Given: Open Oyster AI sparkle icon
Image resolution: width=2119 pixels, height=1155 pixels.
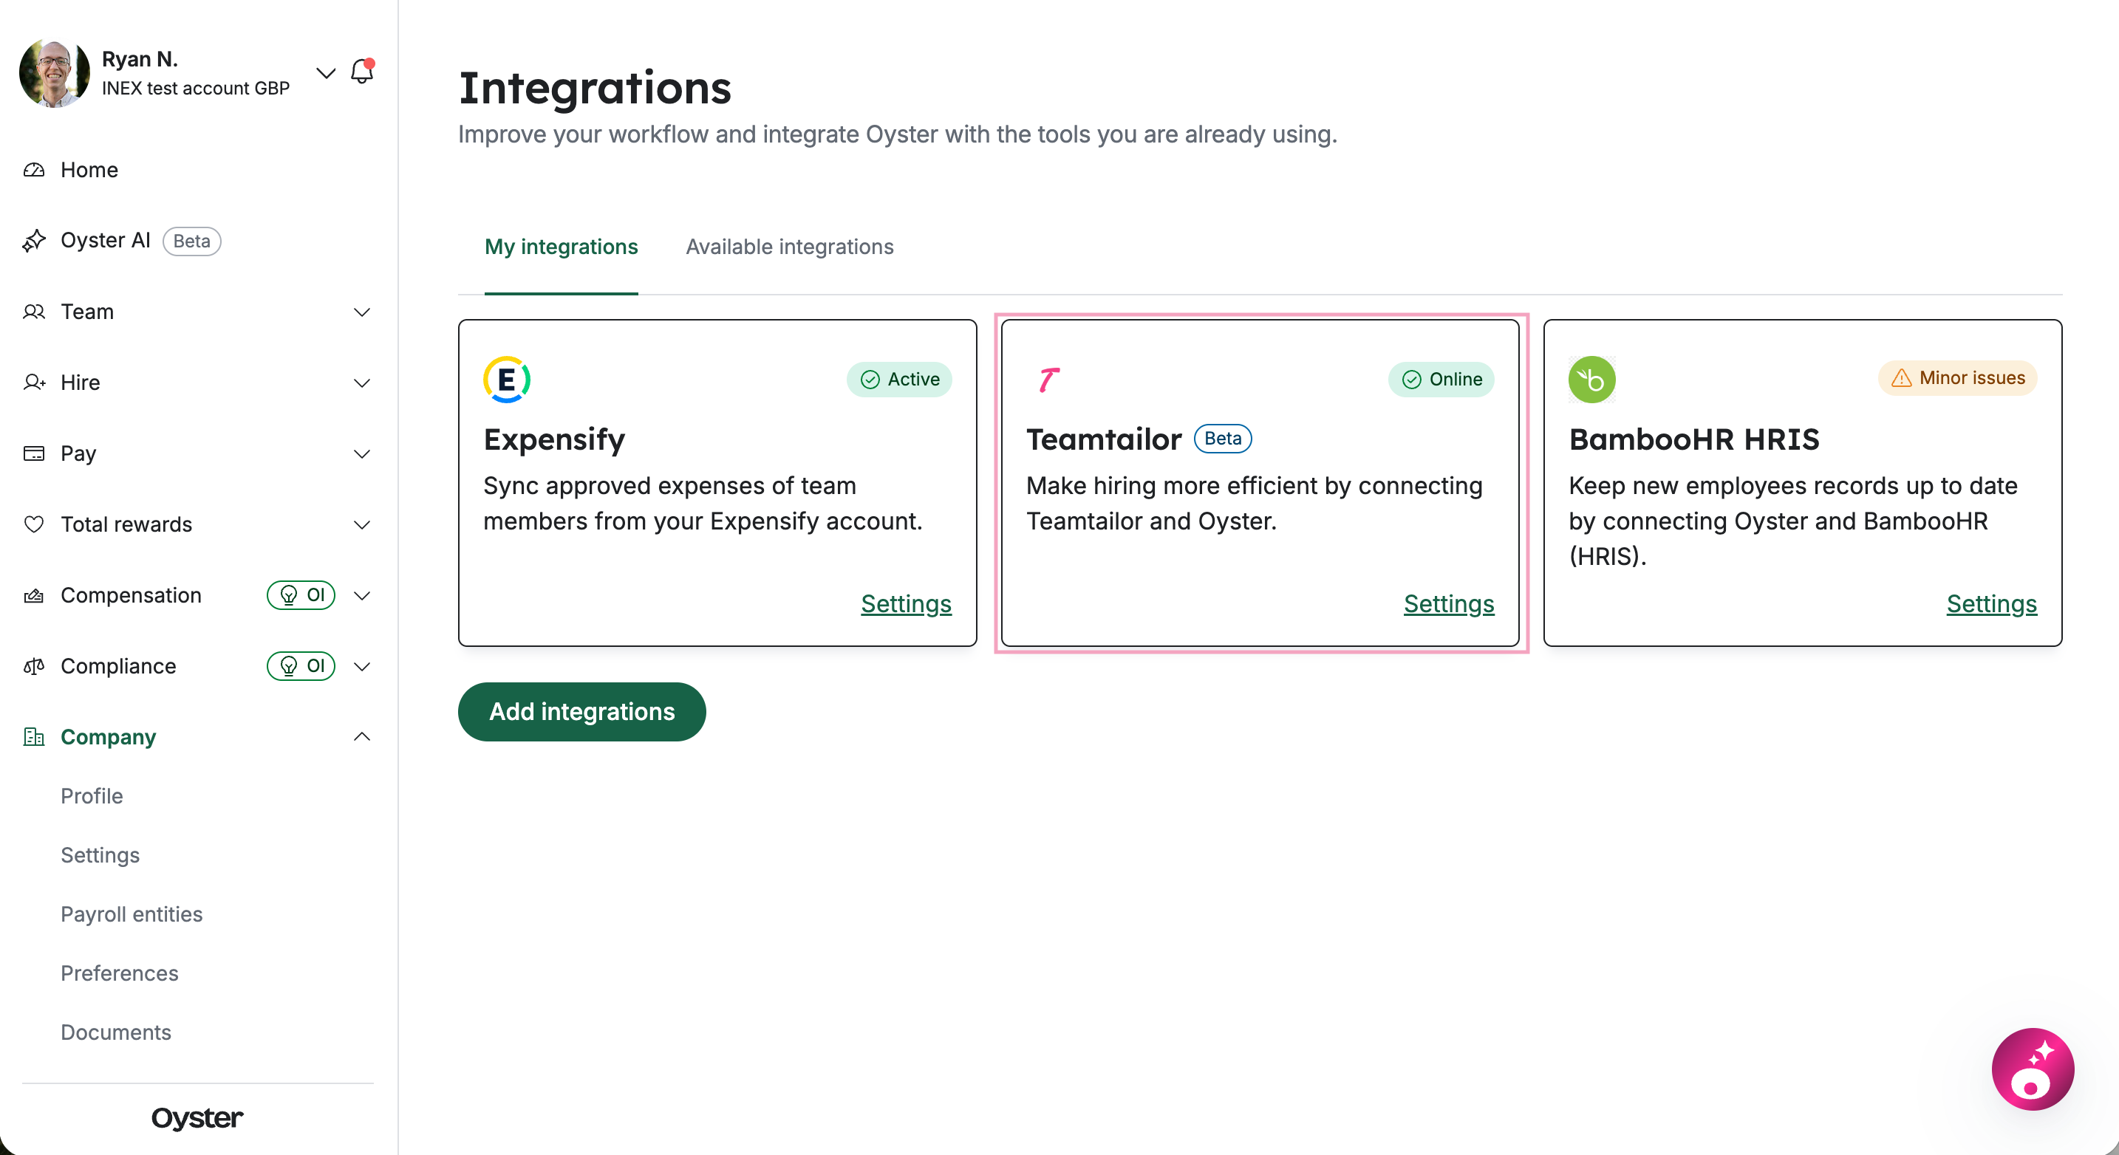Looking at the screenshot, I should (x=34, y=241).
